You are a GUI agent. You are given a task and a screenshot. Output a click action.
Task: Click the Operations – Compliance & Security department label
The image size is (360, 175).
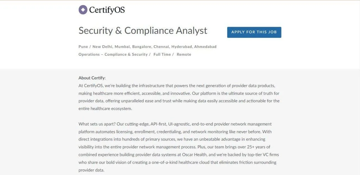click(x=113, y=55)
